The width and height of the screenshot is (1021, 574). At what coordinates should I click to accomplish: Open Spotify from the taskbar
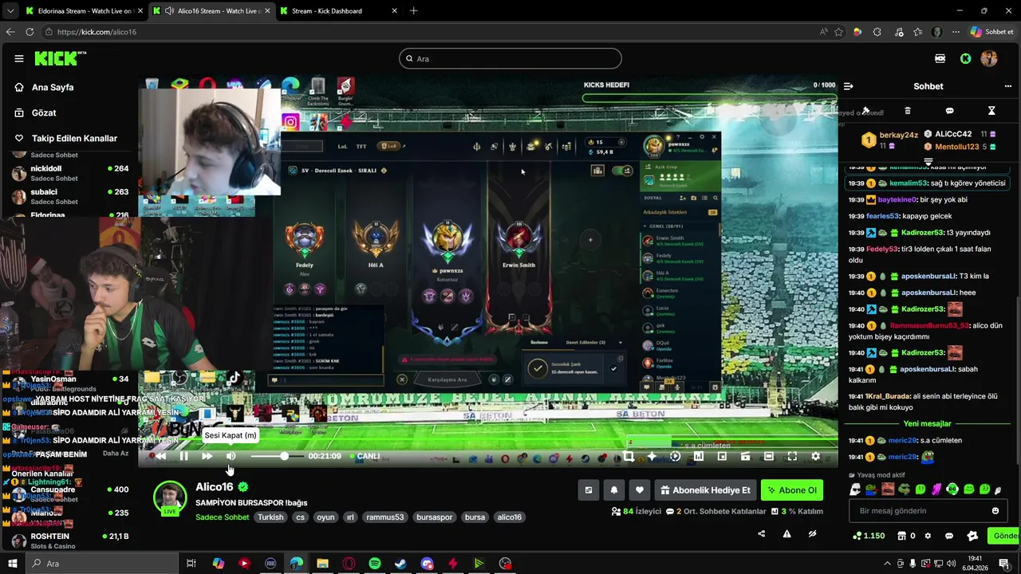(x=375, y=564)
